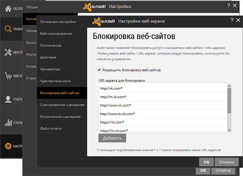Click 'Отмена' in back Настройки window

[x=223, y=171]
